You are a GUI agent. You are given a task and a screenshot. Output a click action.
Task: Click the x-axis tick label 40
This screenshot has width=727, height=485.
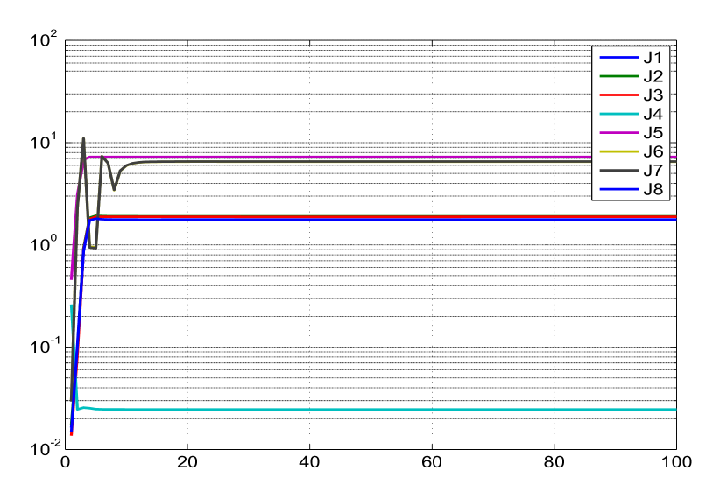pyautogui.click(x=309, y=461)
